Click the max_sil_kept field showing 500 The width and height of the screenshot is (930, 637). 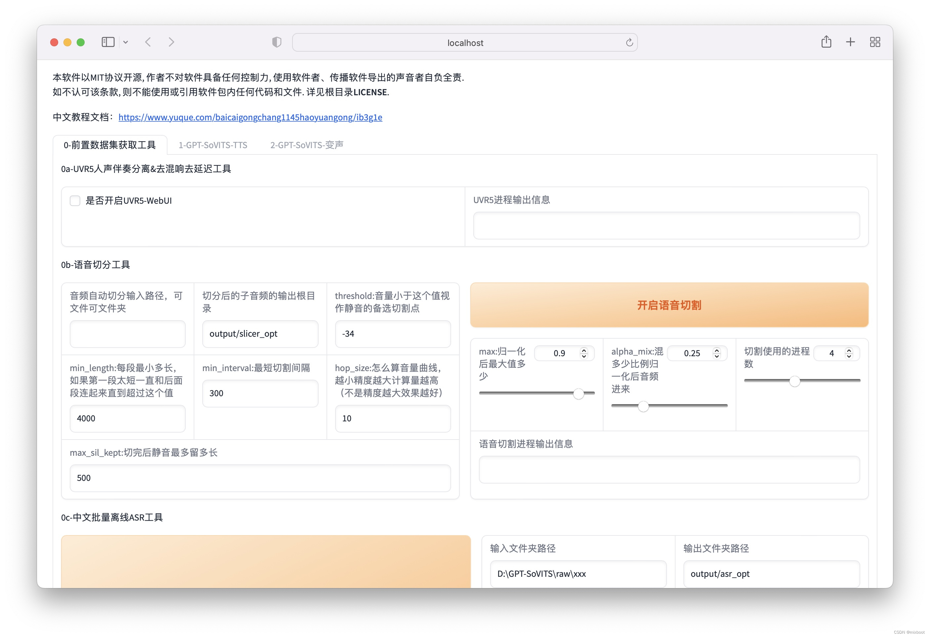coord(260,478)
